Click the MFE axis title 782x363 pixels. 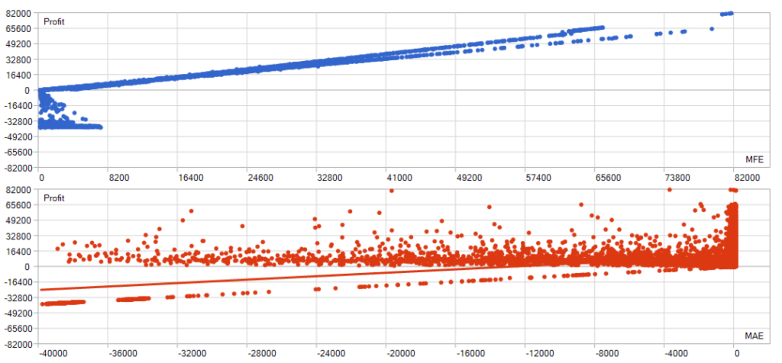tap(754, 159)
